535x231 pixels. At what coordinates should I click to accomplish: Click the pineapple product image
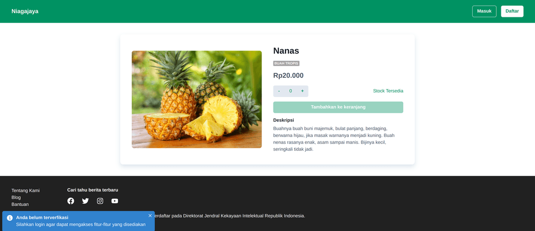coord(197,99)
